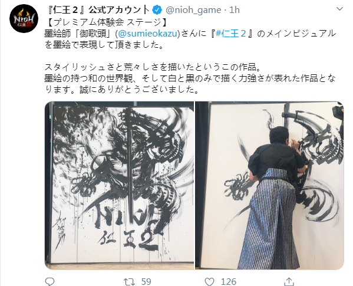Screen dimensions: 353x286
Task: Share the tweet using the upload icon
Action: click(x=289, y=281)
